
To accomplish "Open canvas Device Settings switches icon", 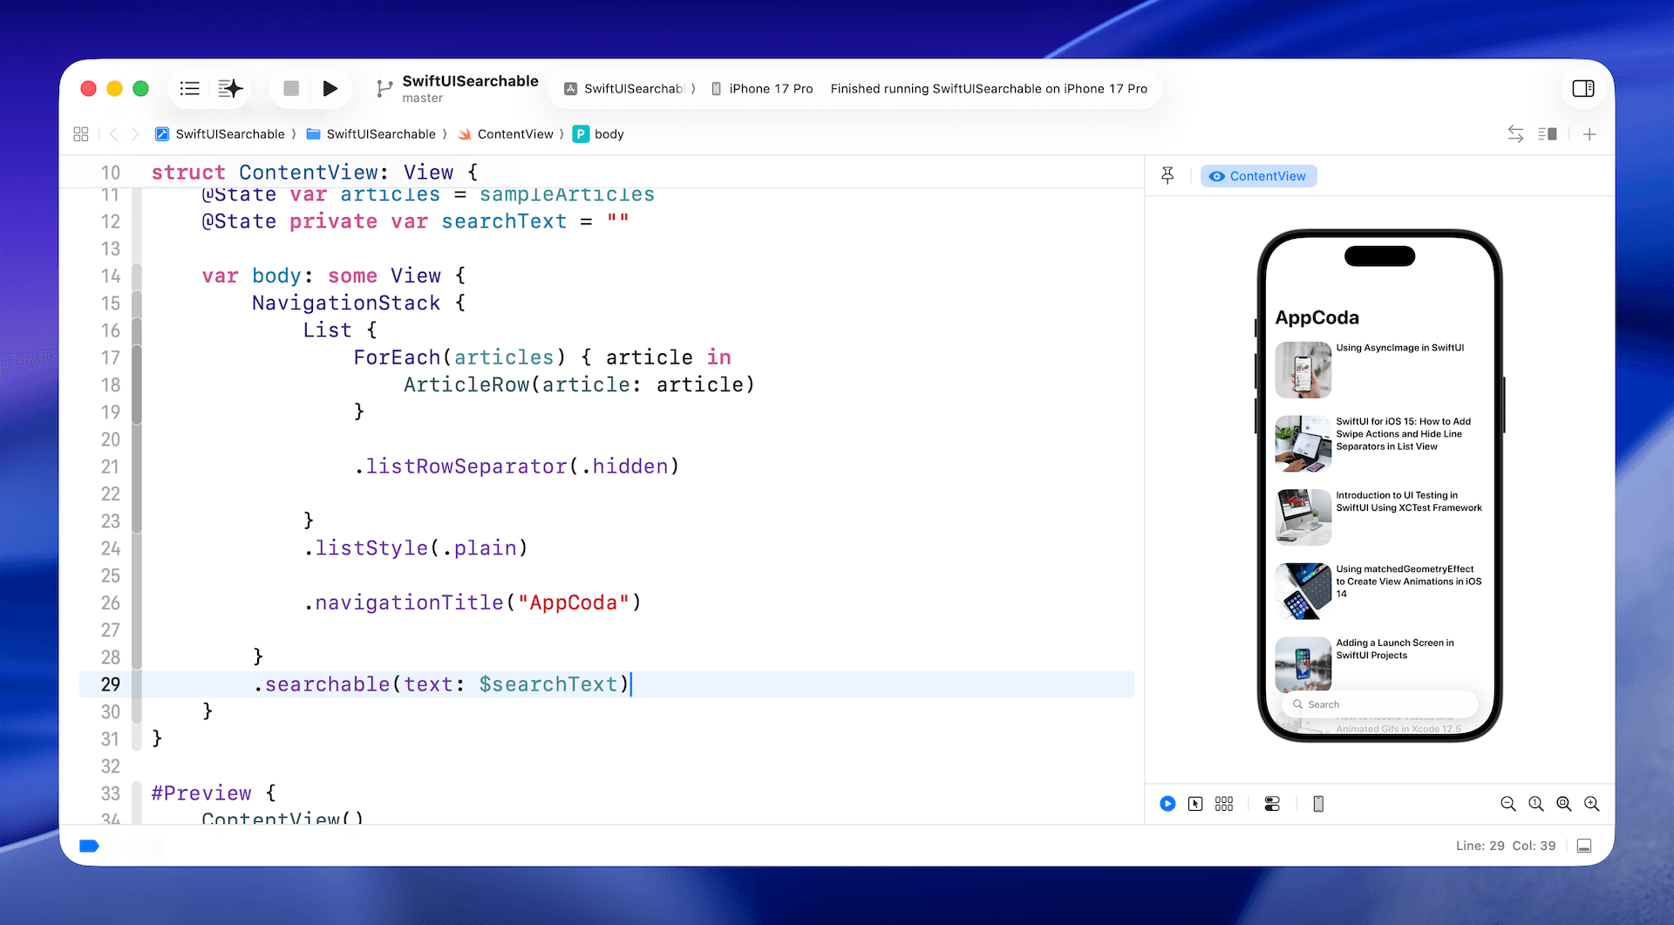I will [1272, 804].
